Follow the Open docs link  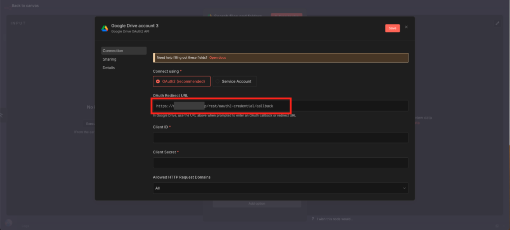(x=217, y=58)
